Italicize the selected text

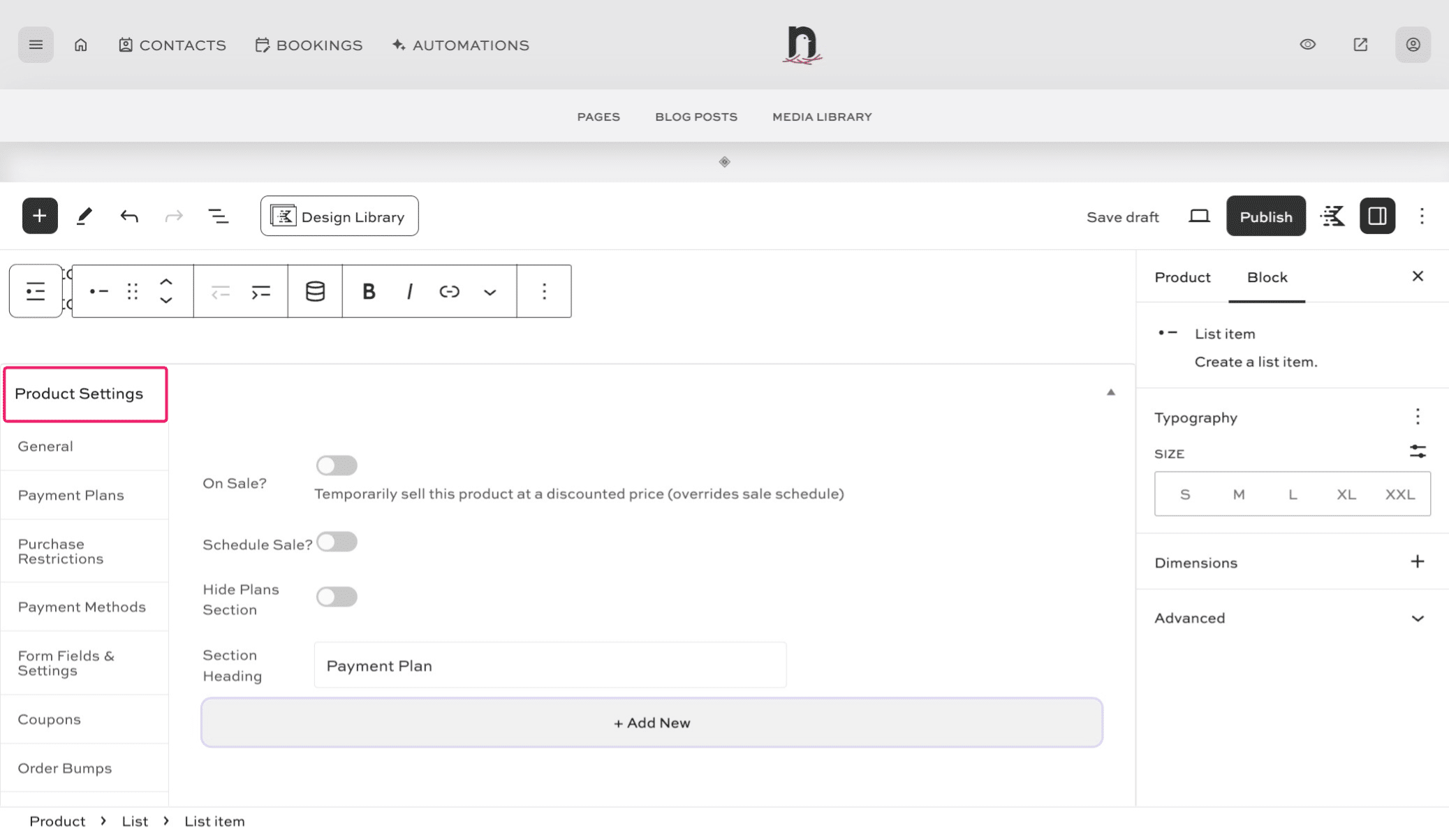point(409,291)
